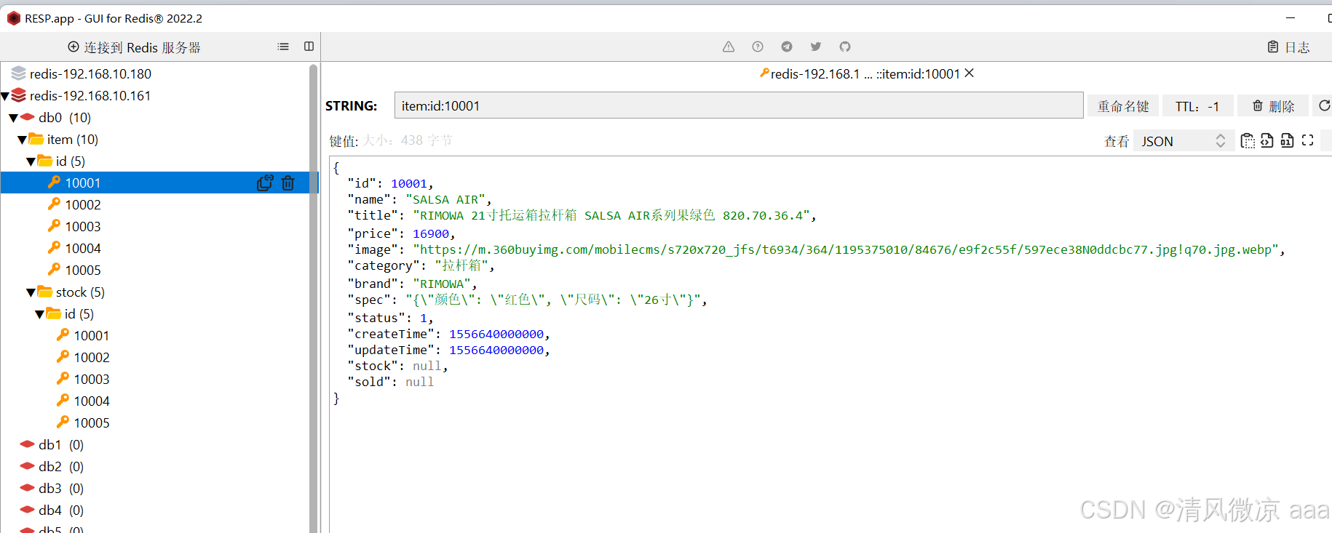Select key 10004 under stock id

(92, 401)
